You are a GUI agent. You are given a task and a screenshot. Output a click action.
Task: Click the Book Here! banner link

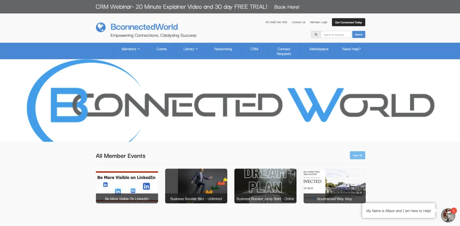(287, 7)
